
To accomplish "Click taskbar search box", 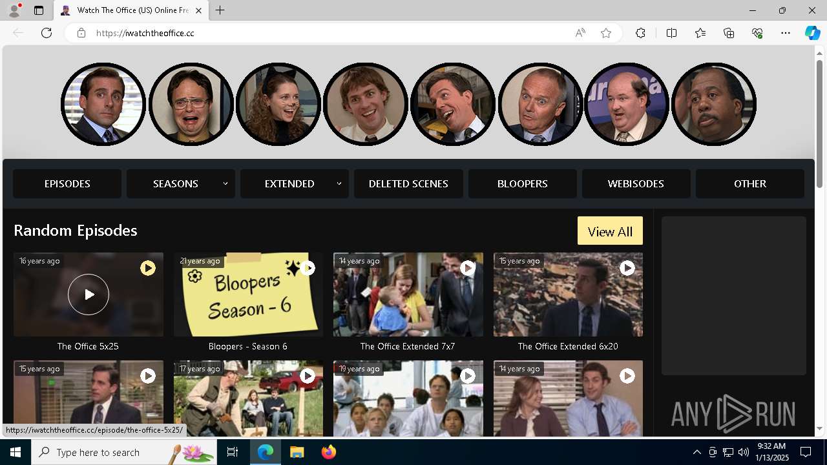I will point(124,452).
